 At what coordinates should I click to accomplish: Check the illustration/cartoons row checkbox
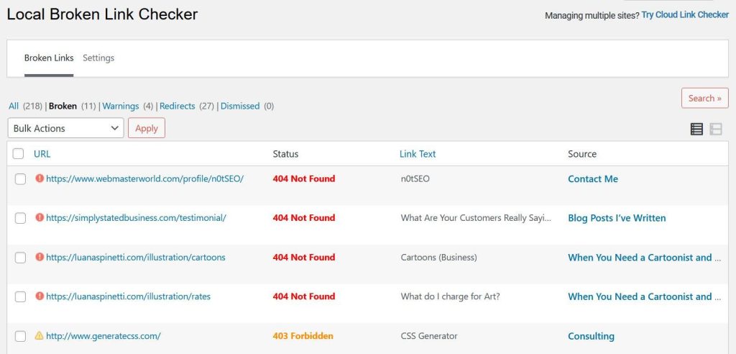point(20,258)
